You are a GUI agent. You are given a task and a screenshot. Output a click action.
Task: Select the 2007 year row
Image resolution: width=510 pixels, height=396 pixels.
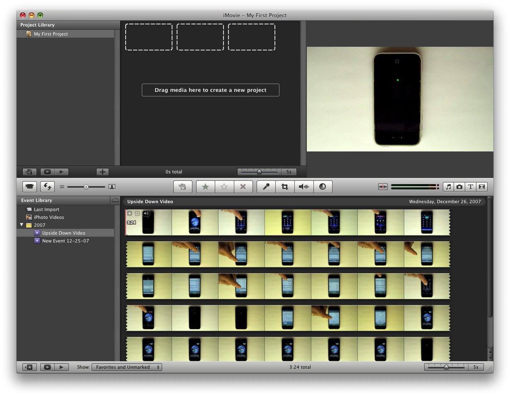tap(66, 225)
